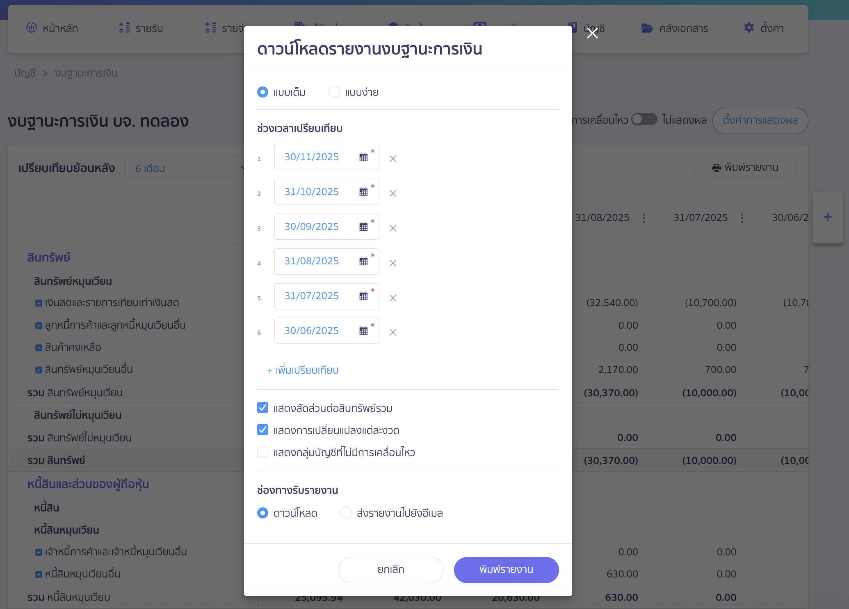Remove the 31/10/2025 comparison period

tap(393, 193)
